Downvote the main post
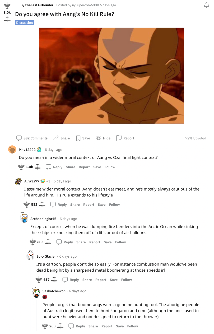Screen dimensions: 214x334 (x=7, y=19)
